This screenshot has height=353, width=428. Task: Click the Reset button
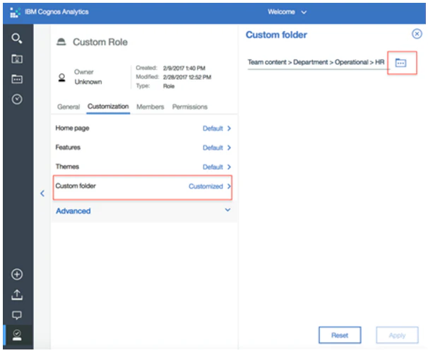tap(340, 335)
